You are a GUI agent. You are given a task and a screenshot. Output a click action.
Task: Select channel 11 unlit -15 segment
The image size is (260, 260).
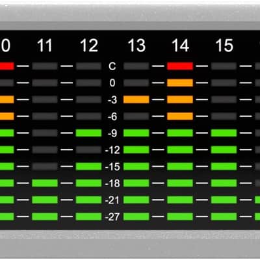point(45,166)
